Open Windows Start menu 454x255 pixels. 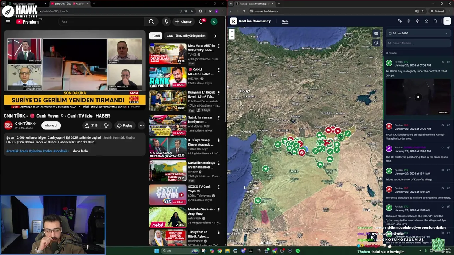pos(156,251)
